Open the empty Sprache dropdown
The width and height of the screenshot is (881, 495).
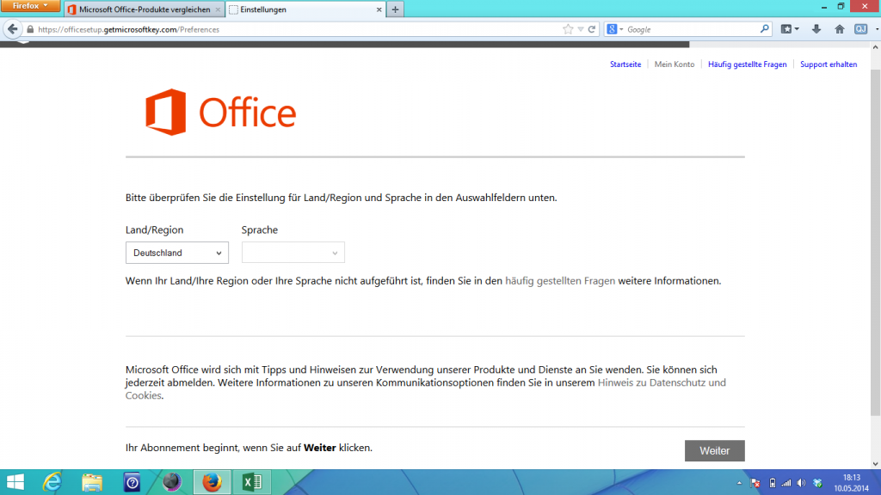(293, 253)
